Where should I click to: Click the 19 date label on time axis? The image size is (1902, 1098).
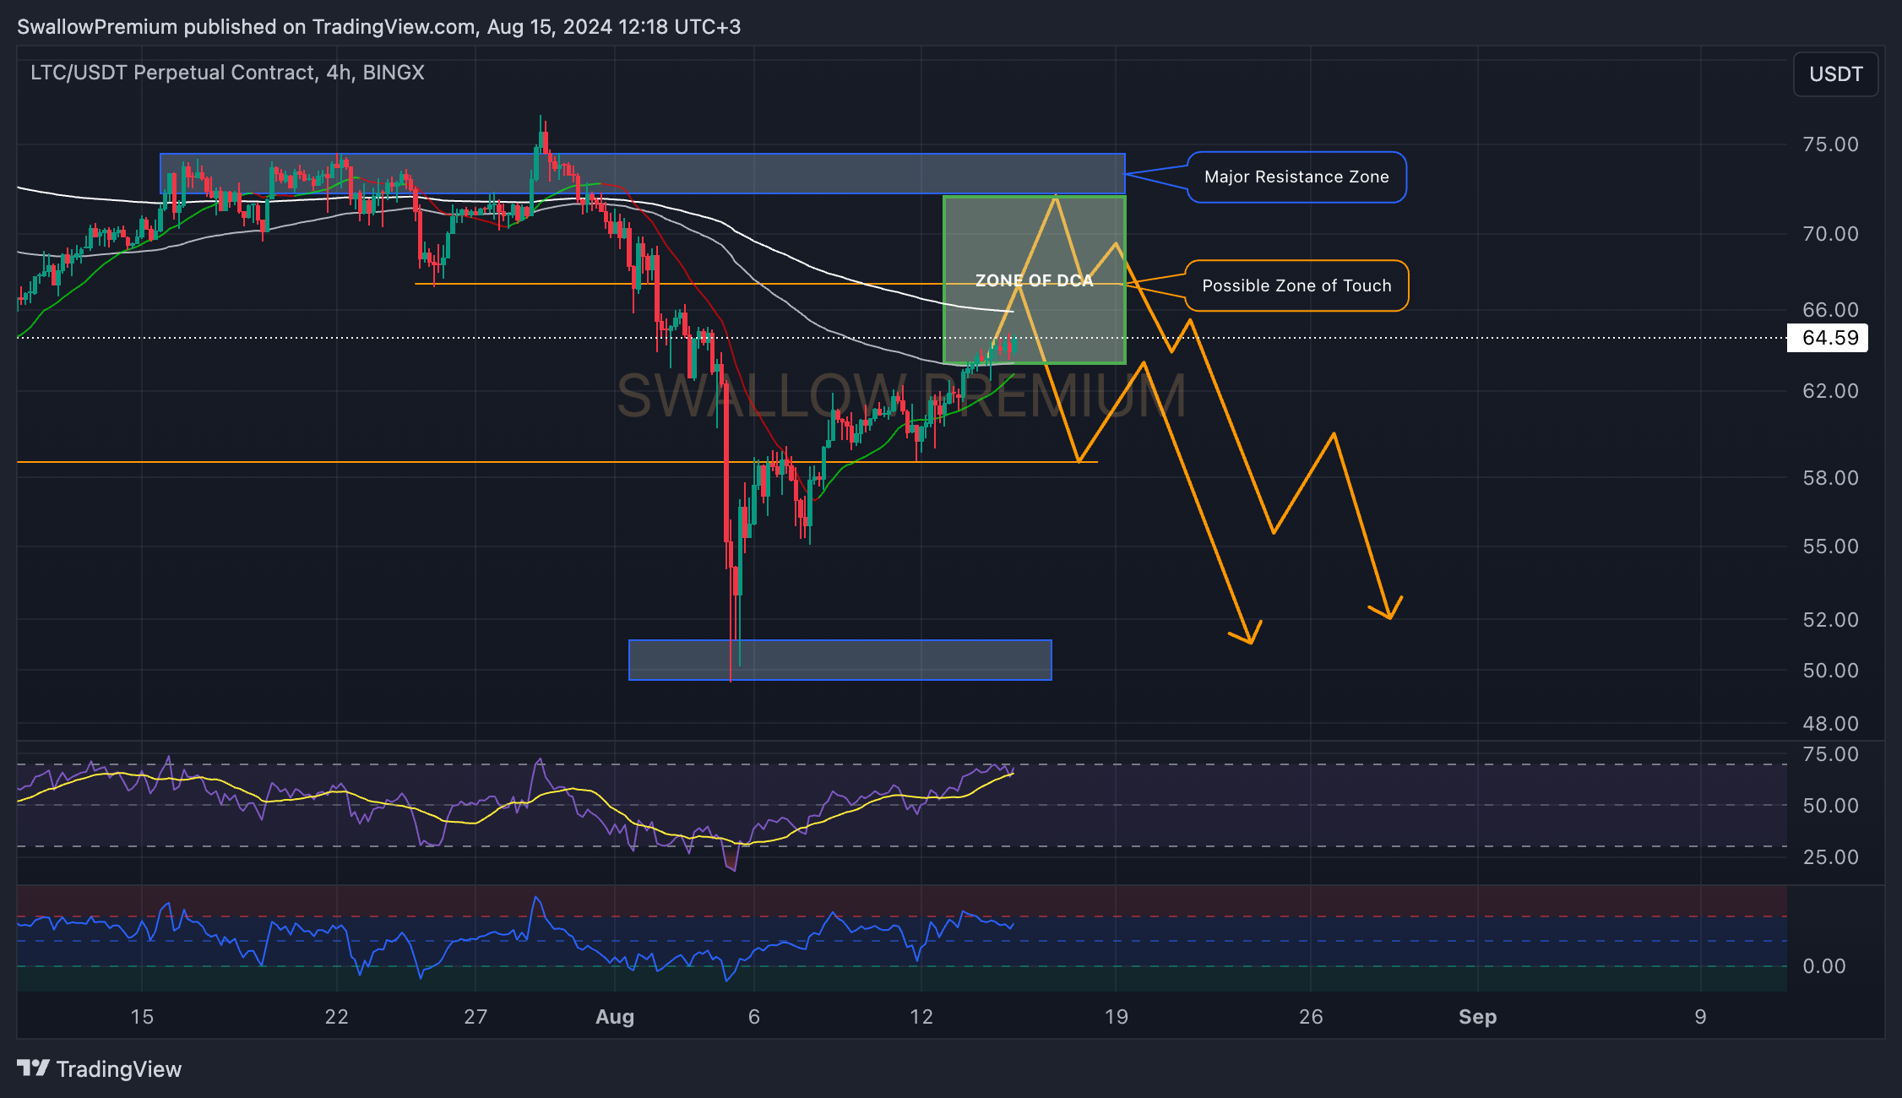tap(1116, 1017)
